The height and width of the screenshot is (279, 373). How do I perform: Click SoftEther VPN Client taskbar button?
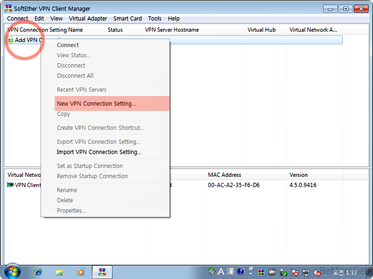coord(102,272)
